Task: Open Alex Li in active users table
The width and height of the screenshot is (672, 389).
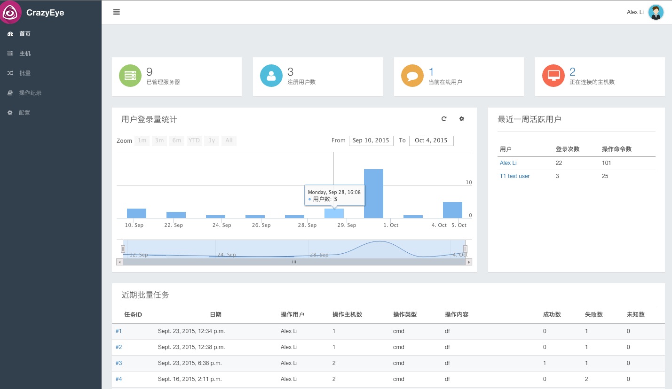Action: [x=508, y=163]
